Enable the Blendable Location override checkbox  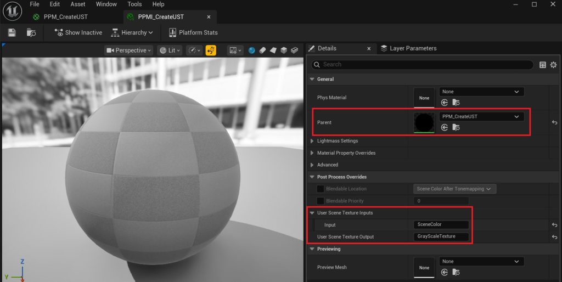pyautogui.click(x=320, y=189)
